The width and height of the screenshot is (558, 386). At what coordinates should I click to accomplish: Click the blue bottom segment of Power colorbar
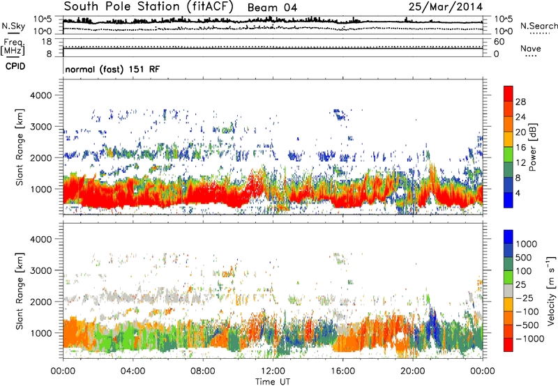[508, 200]
